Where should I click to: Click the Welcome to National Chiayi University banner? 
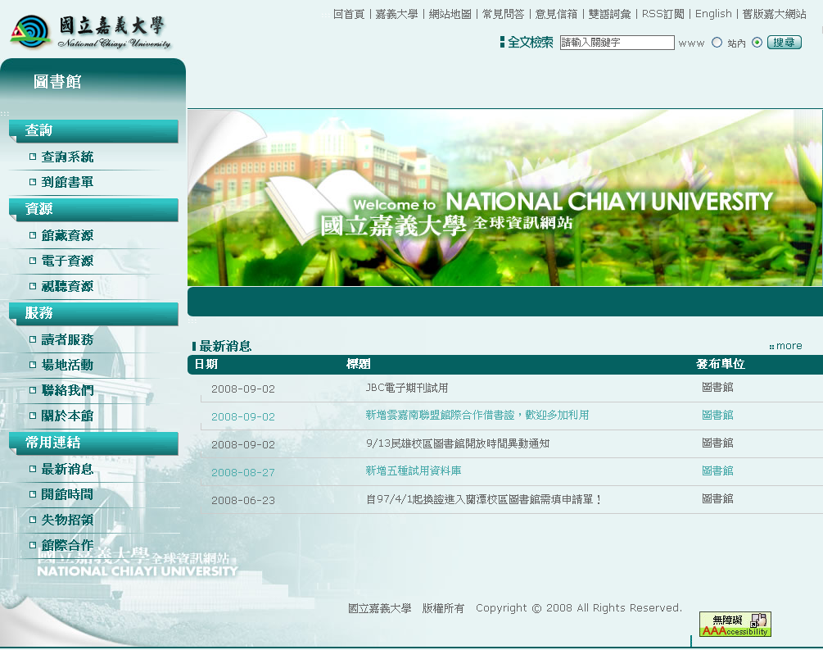(505, 198)
